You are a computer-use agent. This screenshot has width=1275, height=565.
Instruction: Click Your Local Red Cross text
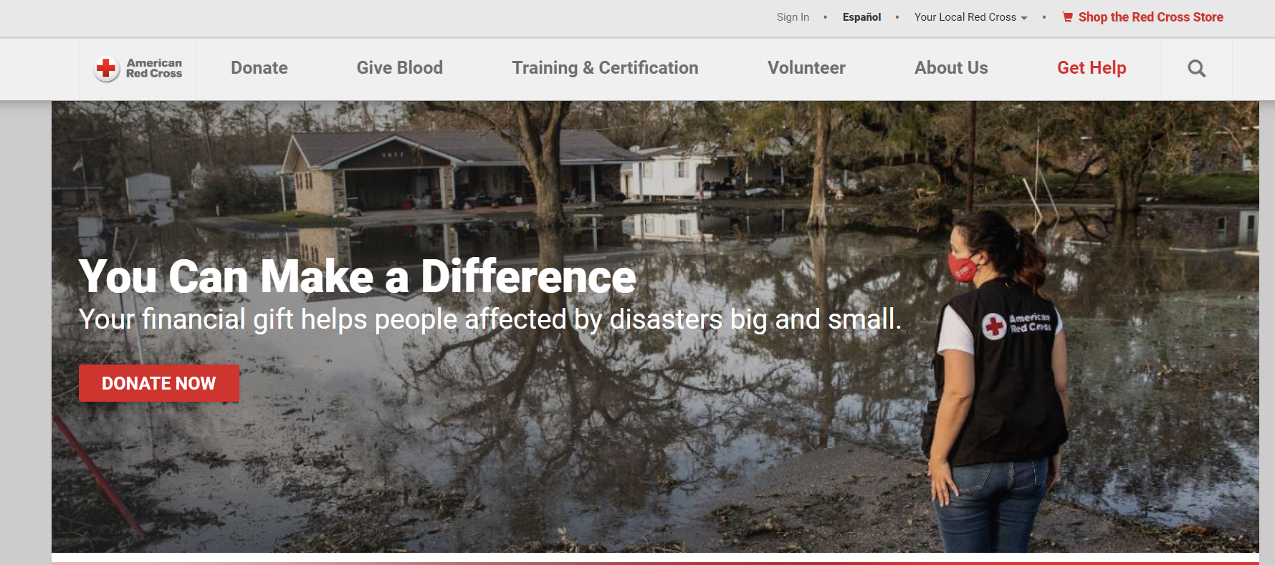(x=965, y=17)
